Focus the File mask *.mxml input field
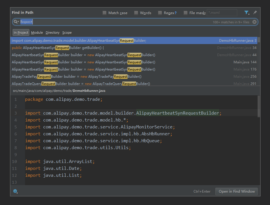Screen dimensions: 270x205 point(222,13)
